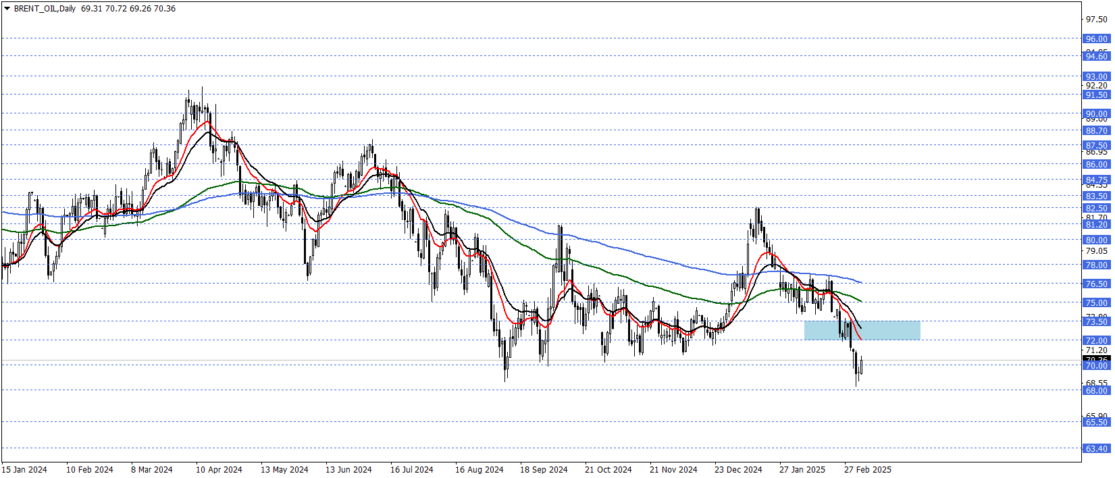Select the 65.50 level label
This screenshot has height=478, width=1115.
(1096, 423)
